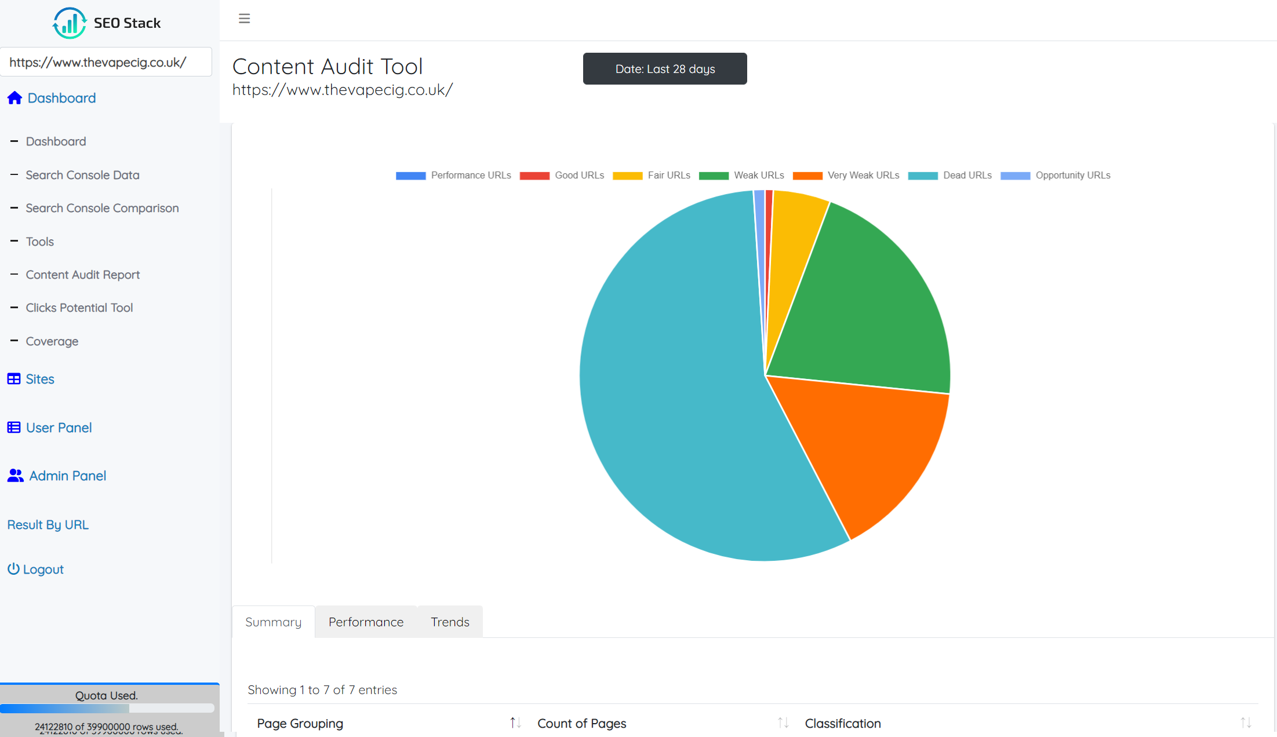Switch to the Trends tab
The width and height of the screenshot is (1277, 737).
click(x=450, y=622)
